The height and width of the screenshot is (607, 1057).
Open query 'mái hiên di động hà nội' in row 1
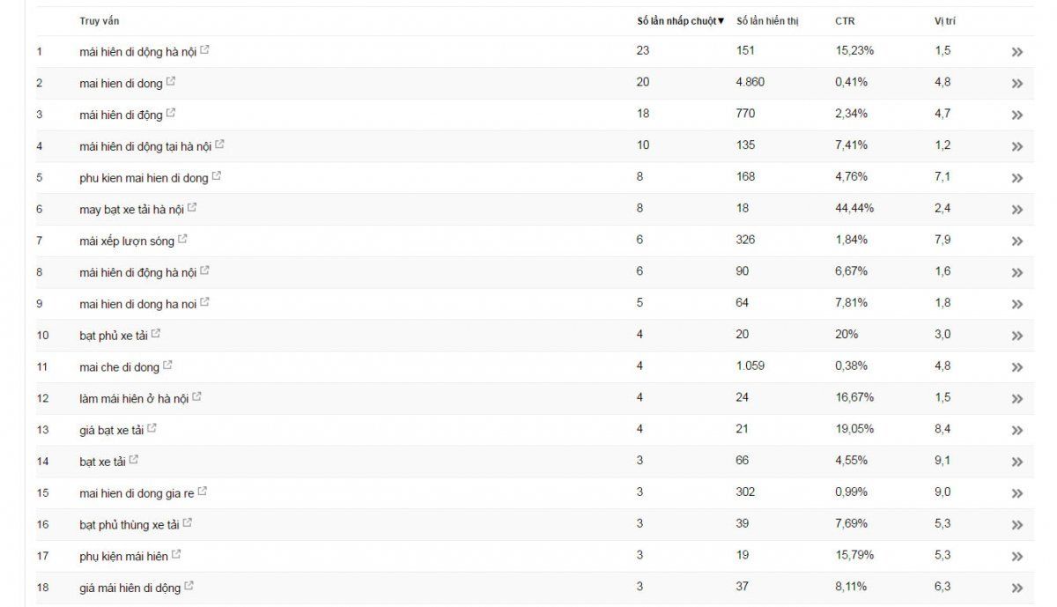[x=138, y=52]
